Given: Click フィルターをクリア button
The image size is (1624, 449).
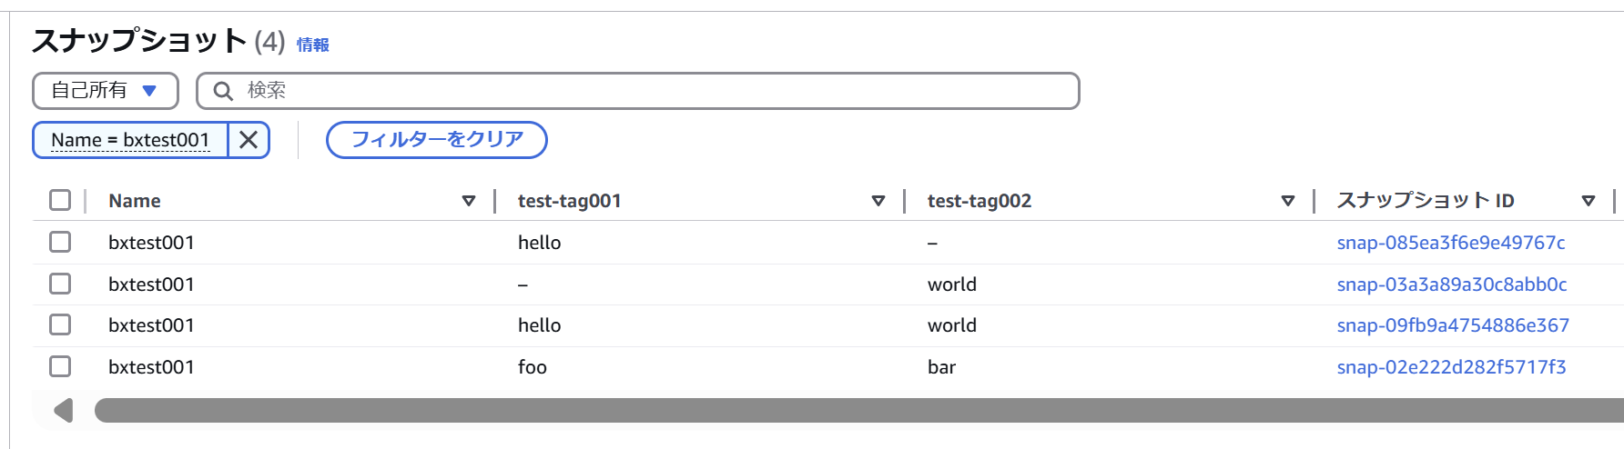Looking at the screenshot, I should 437,140.
